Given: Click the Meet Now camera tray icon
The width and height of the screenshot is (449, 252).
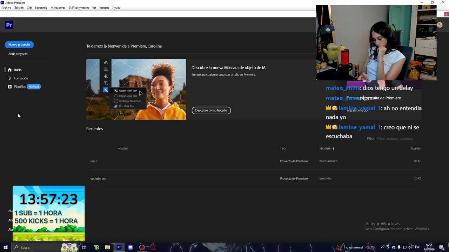Looking at the screenshot, I should (388, 247).
